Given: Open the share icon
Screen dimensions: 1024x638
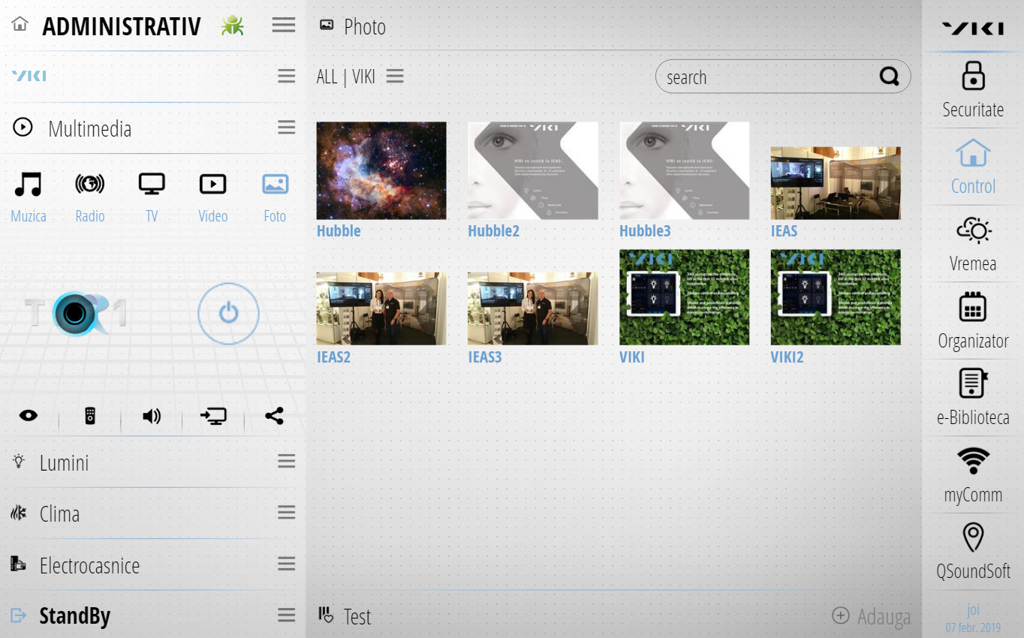Looking at the screenshot, I should (x=273, y=415).
